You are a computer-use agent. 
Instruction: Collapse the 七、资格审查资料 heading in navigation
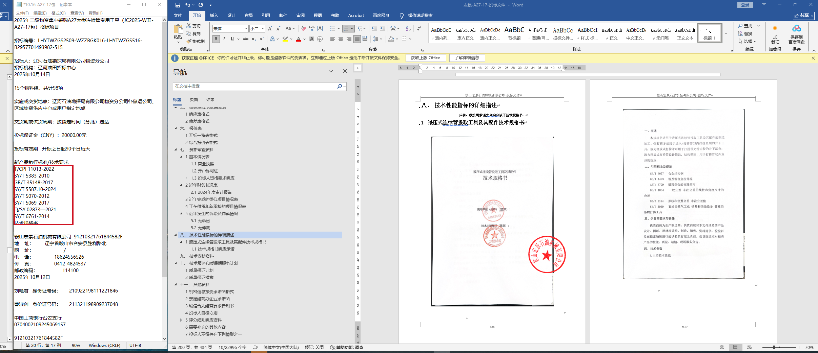[176, 149]
